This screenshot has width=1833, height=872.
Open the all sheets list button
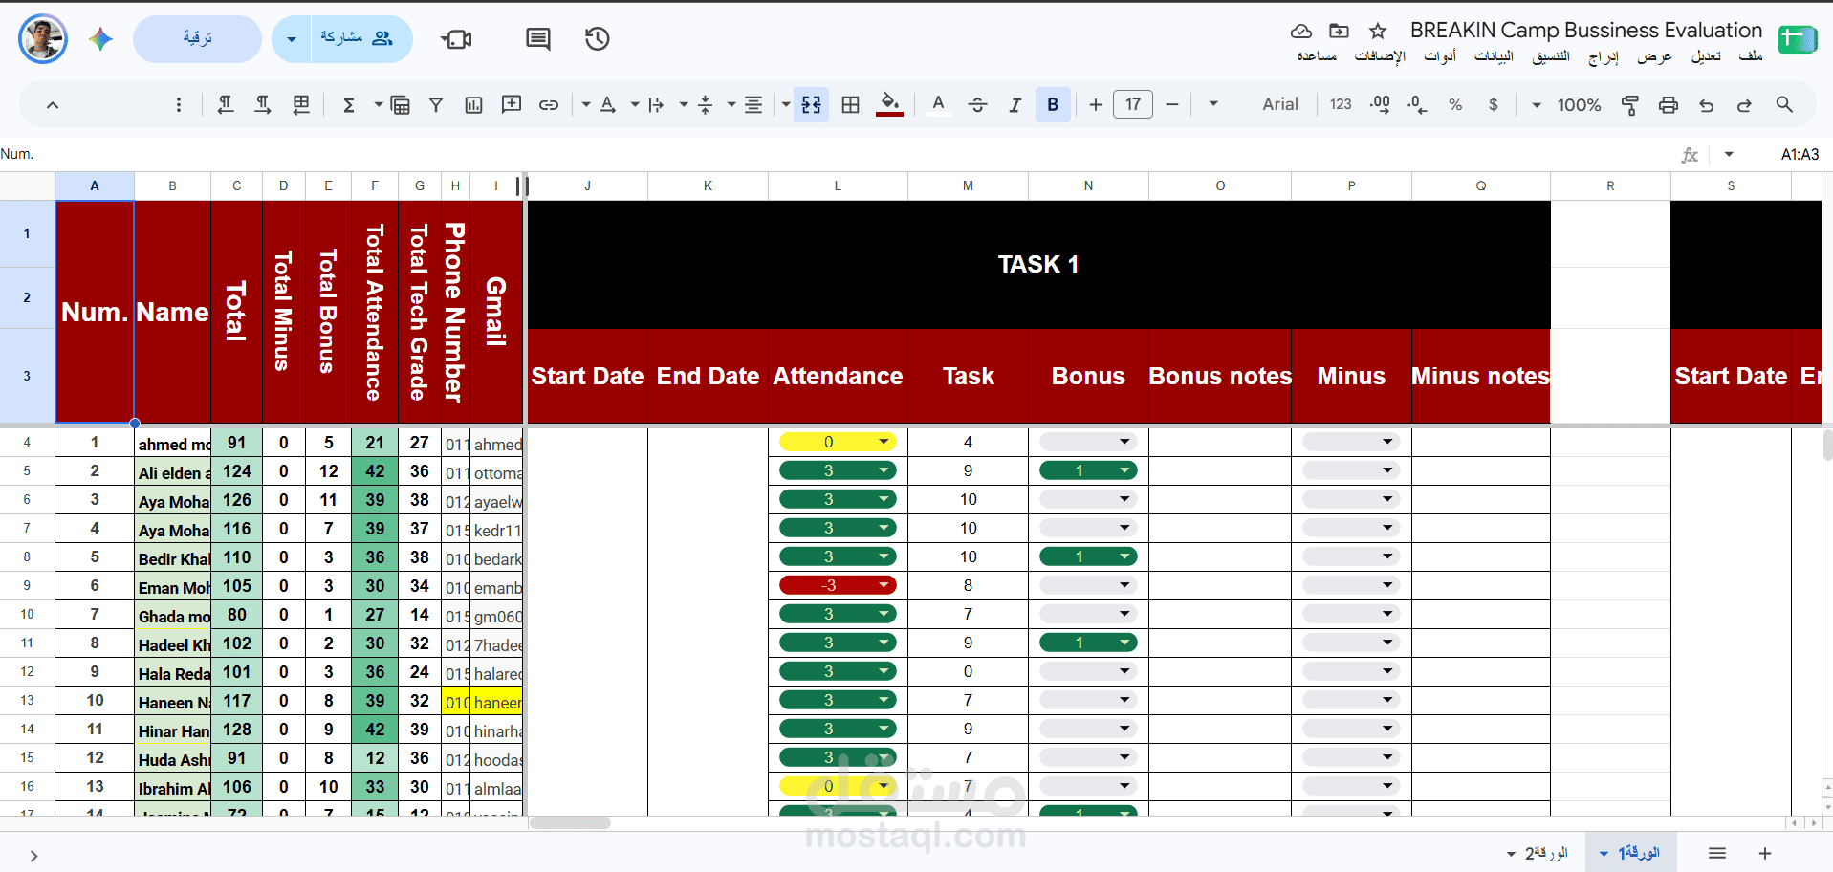point(1717,853)
